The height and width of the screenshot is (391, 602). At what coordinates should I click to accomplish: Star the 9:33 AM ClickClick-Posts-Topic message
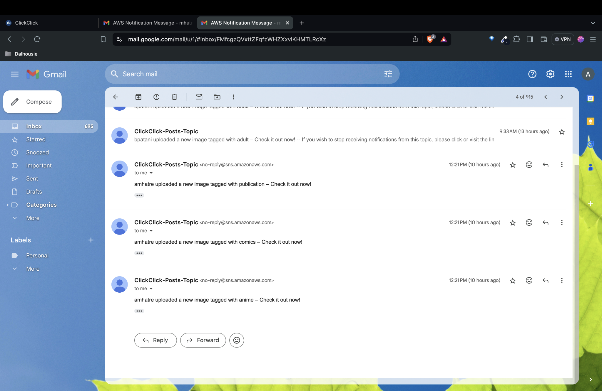[x=561, y=132]
